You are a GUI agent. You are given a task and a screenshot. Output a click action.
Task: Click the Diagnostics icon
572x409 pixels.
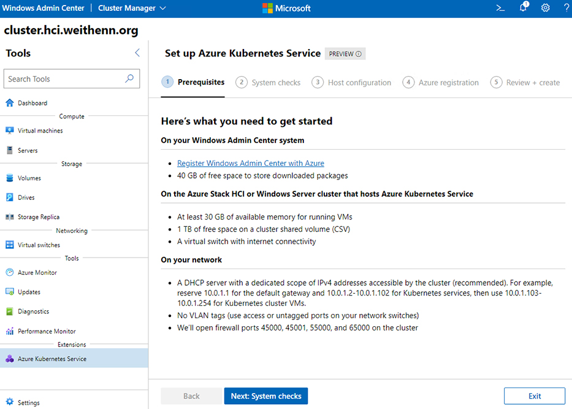[x=10, y=312]
